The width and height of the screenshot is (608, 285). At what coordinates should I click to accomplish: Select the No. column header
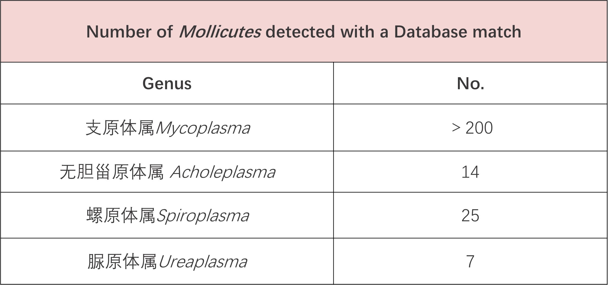(470, 83)
